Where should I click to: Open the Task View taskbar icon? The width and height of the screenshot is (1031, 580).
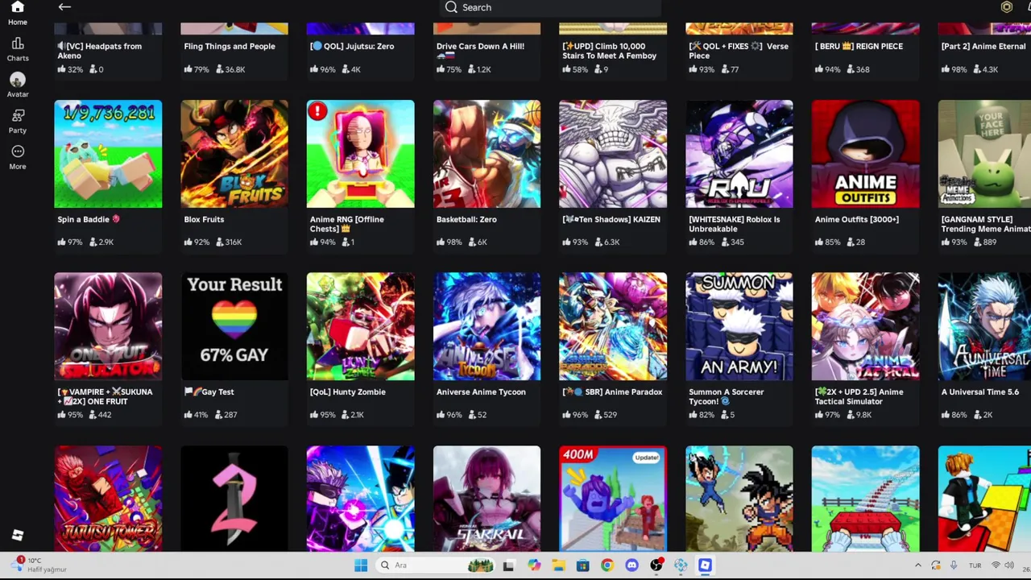(x=508, y=565)
